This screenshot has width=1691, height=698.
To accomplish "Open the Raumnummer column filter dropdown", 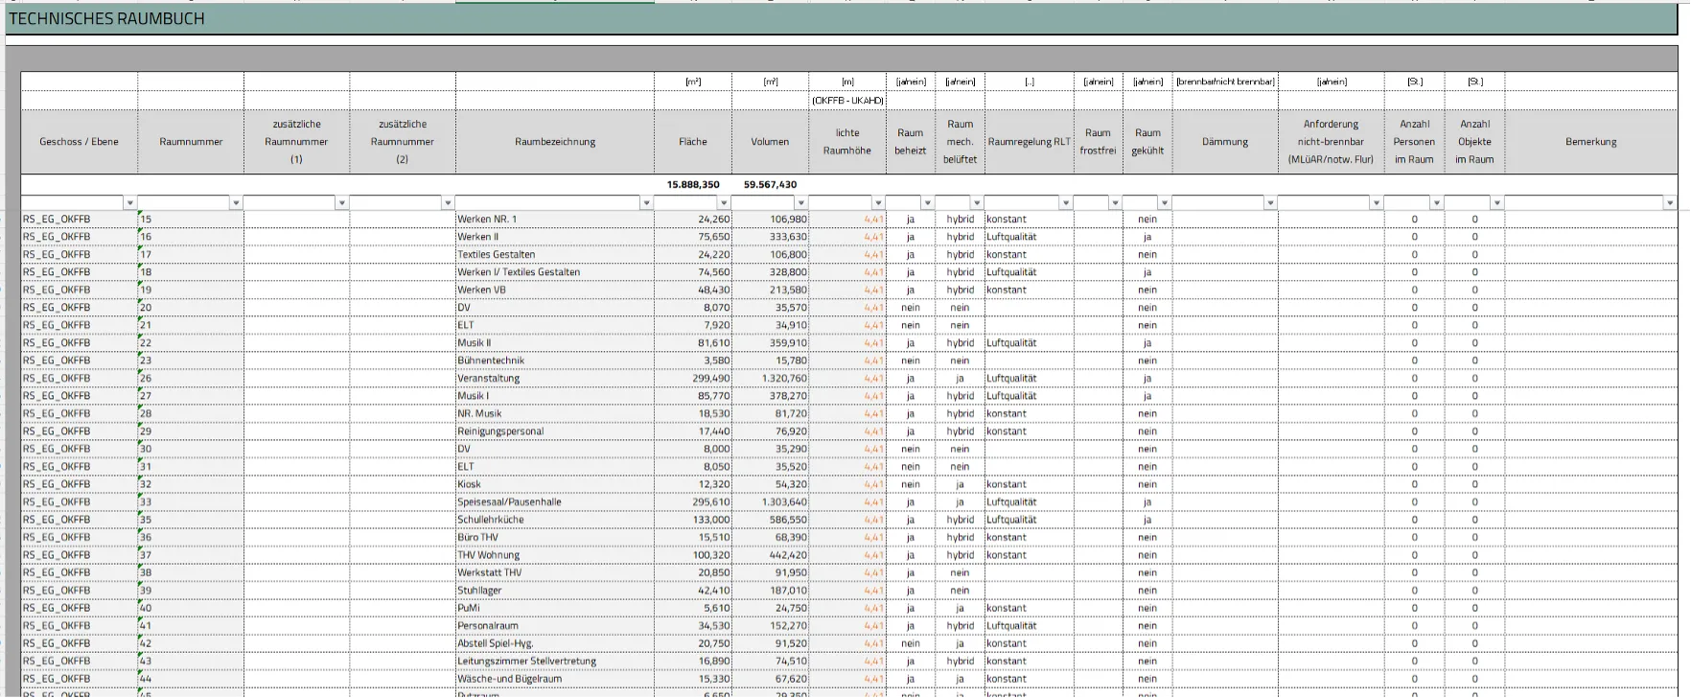I will pos(236,203).
